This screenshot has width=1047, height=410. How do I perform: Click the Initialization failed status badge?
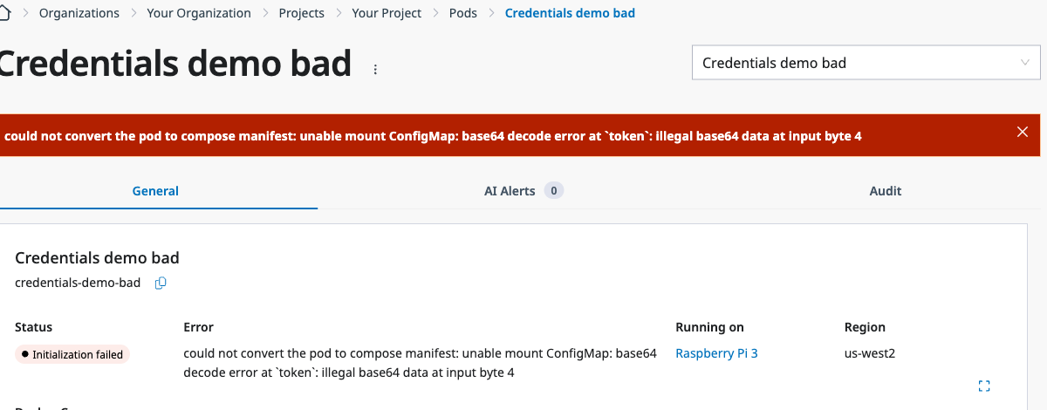click(x=72, y=355)
